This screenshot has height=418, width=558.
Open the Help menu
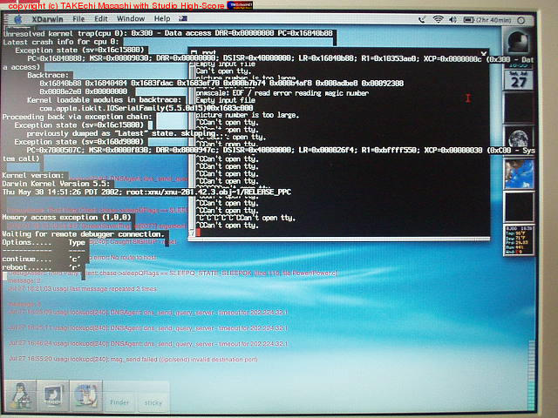pos(162,17)
